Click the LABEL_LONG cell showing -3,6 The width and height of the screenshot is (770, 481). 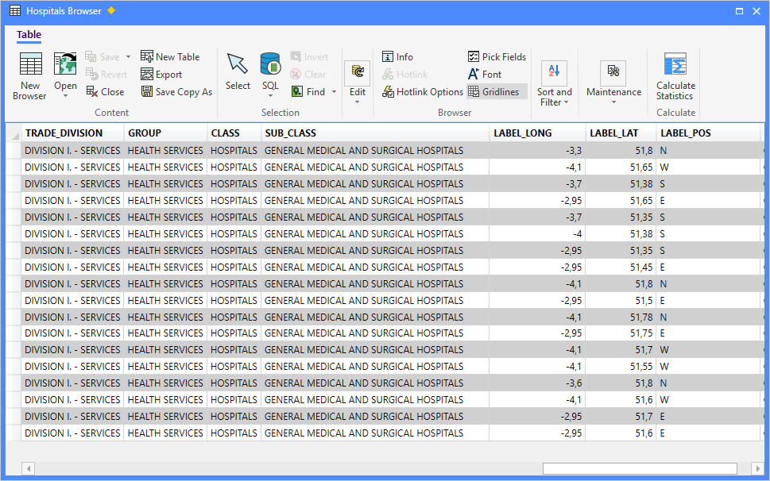pyautogui.click(x=537, y=383)
